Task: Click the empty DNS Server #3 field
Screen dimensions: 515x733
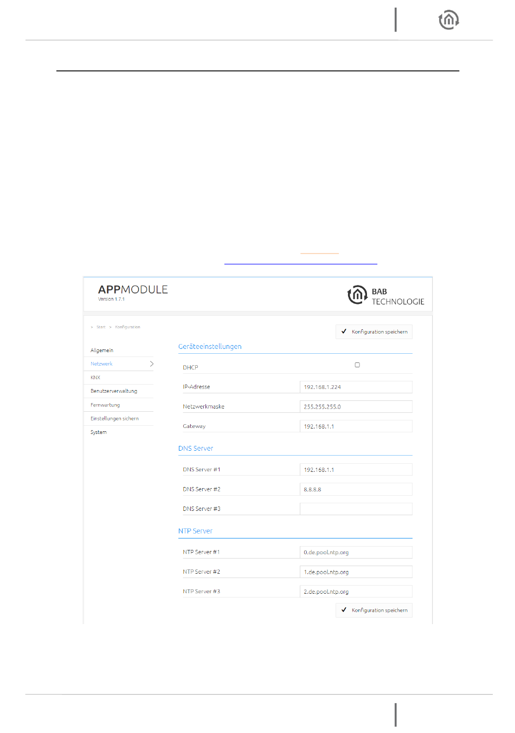Action: pos(356,509)
